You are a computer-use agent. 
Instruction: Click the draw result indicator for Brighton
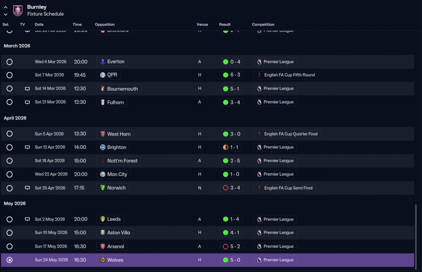click(226, 147)
